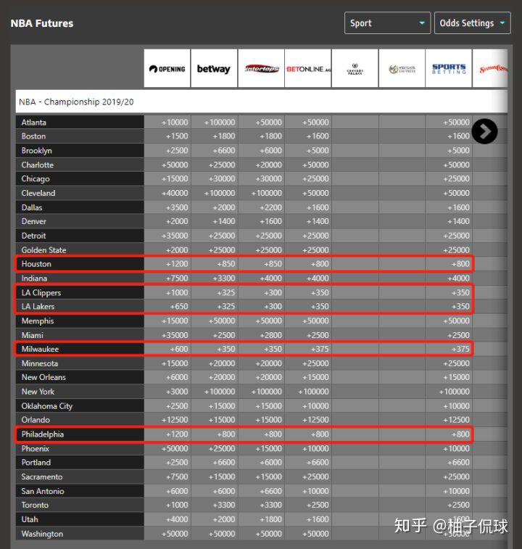Select the Phoenix team row label
Image resolution: width=522 pixels, height=549 pixels.
(80, 448)
